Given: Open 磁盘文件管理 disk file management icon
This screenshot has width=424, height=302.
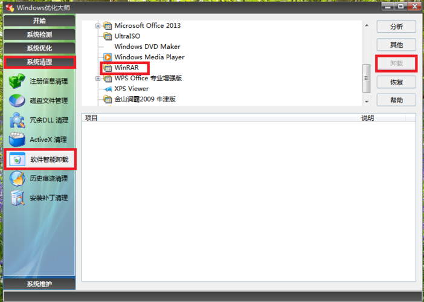Looking at the screenshot, I should [x=17, y=101].
